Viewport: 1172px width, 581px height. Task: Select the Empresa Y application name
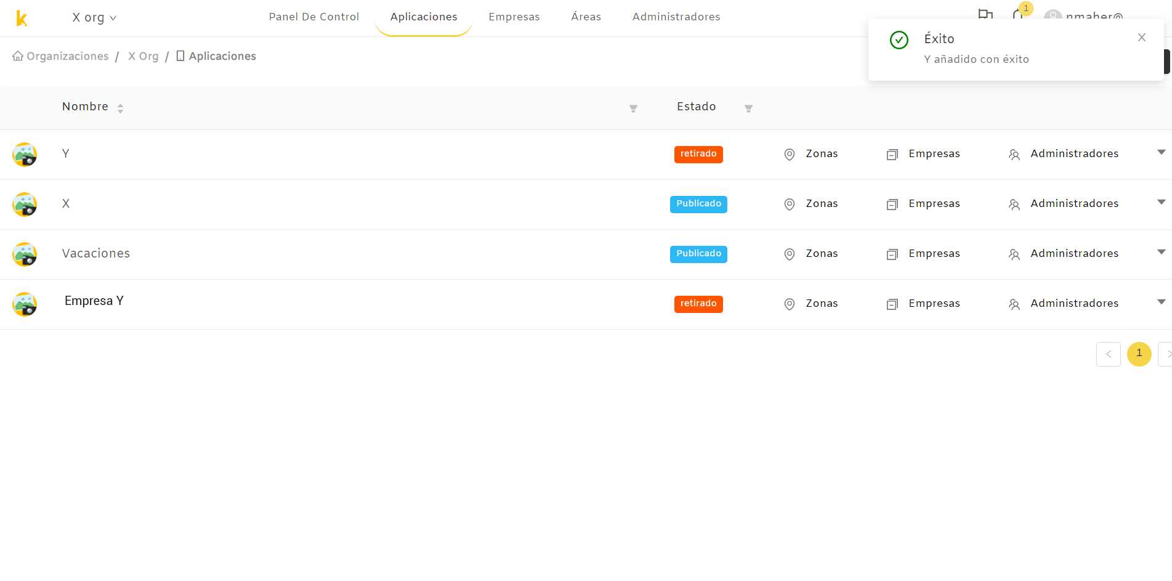click(x=94, y=301)
